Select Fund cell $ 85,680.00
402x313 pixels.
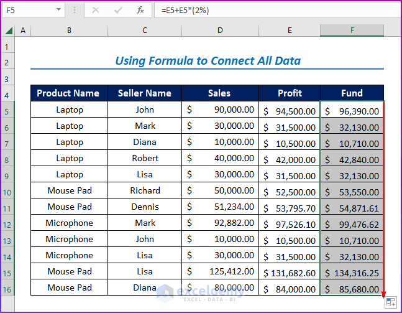coord(352,287)
